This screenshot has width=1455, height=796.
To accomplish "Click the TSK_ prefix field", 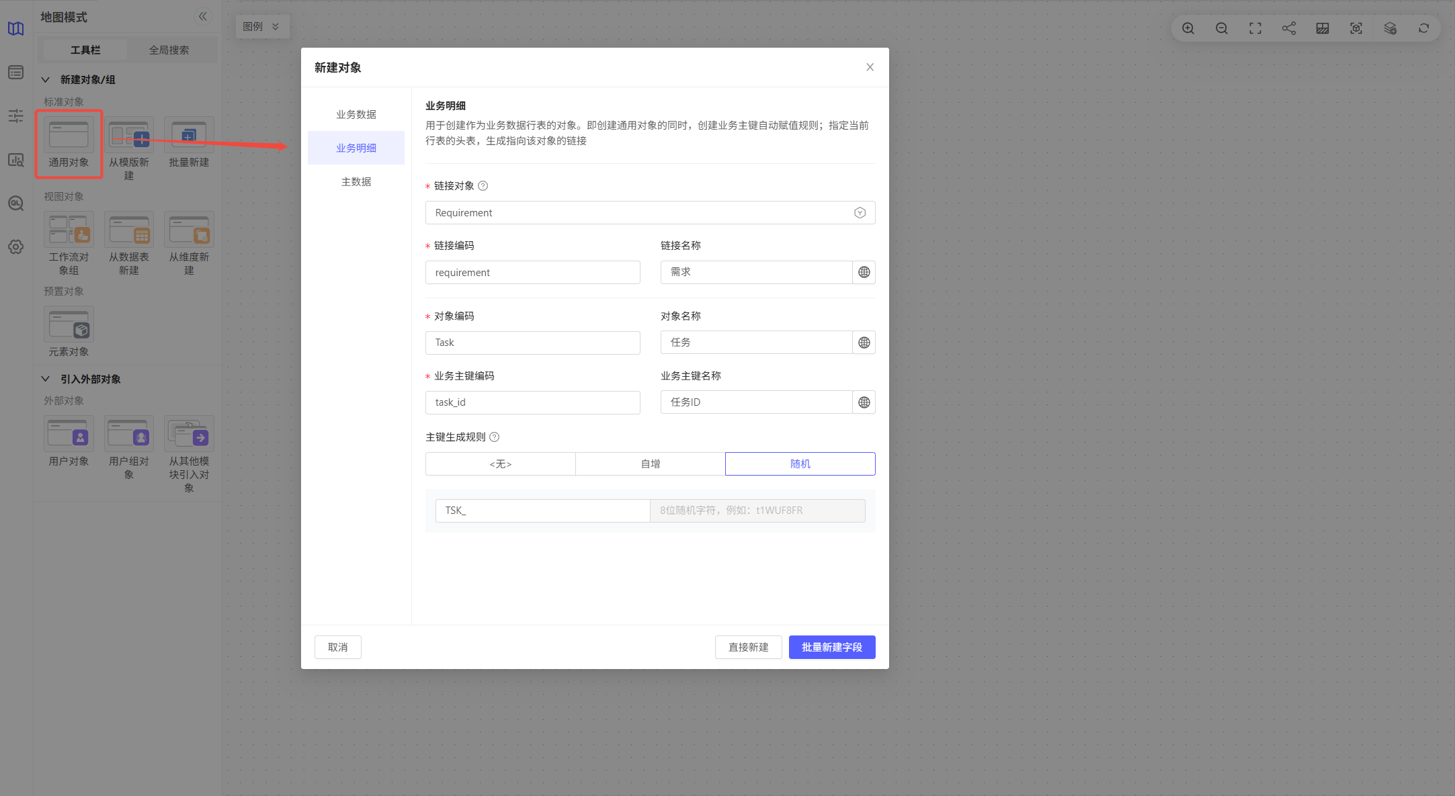I will tap(542, 511).
